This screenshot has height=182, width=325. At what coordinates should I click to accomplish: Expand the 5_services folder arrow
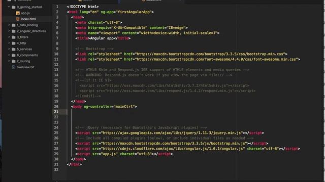click(x=9, y=49)
